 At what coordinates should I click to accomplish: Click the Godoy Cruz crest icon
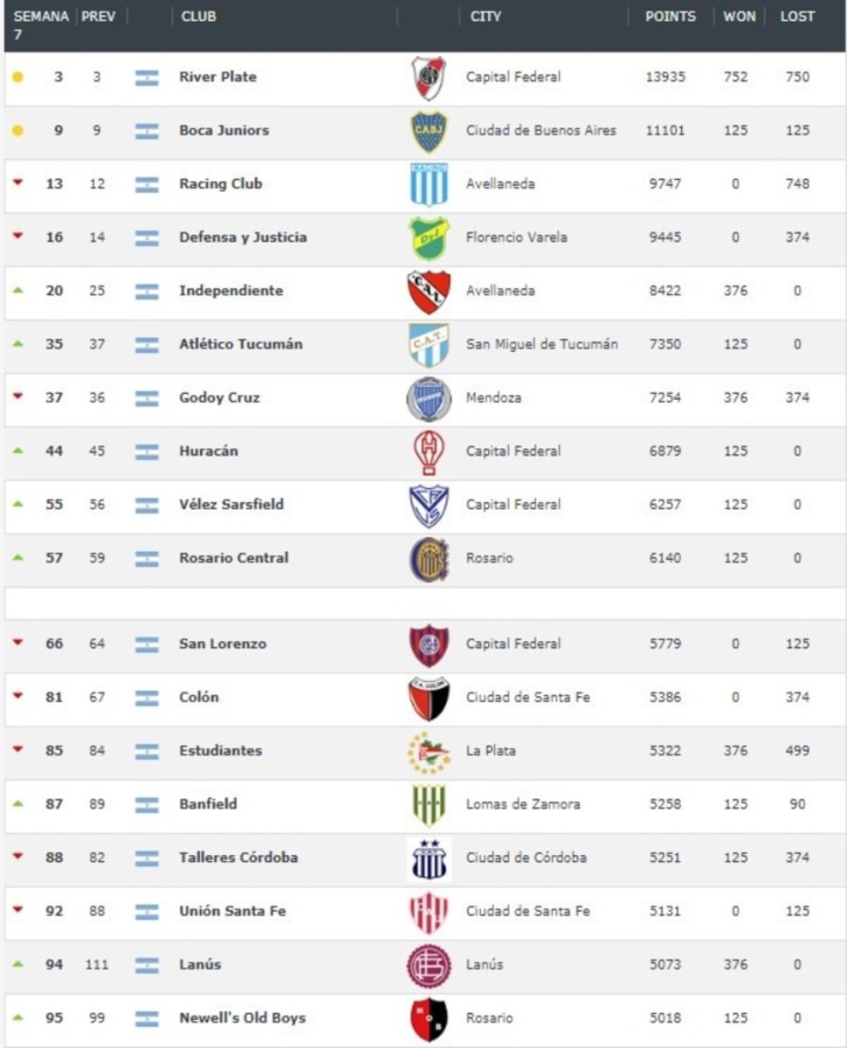pos(429,398)
